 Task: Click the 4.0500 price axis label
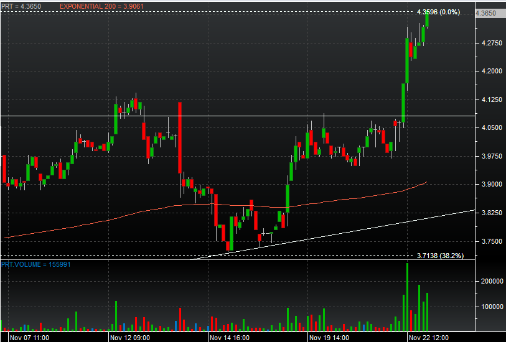point(489,127)
